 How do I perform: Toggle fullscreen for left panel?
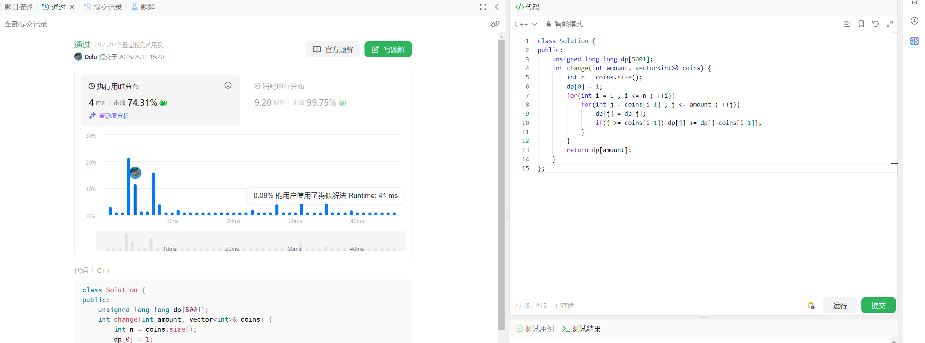[483, 7]
